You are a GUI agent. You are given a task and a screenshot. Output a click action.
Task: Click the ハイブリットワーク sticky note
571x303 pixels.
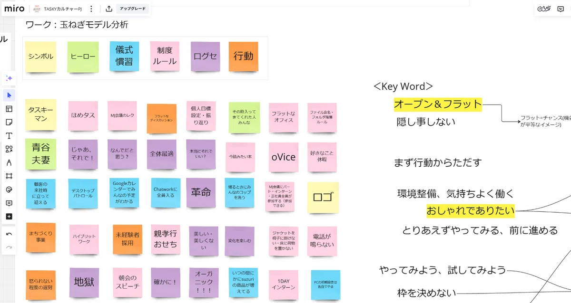click(x=84, y=239)
